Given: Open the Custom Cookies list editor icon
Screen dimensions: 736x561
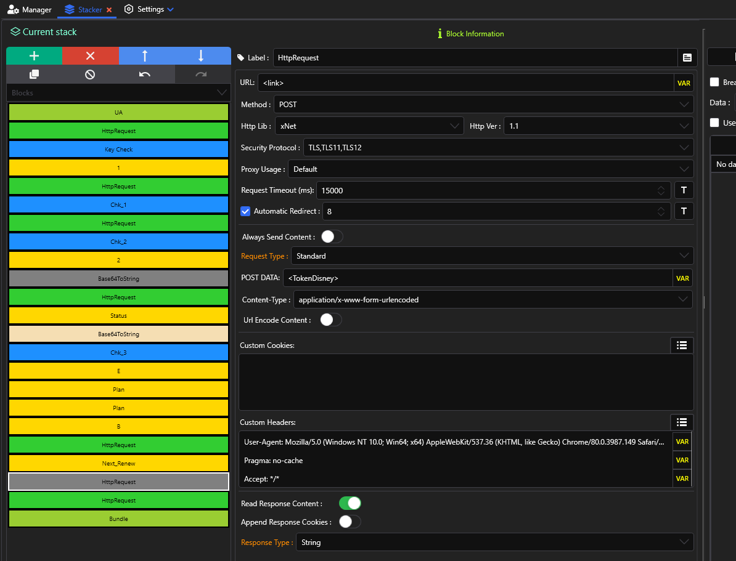Looking at the screenshot, I should (x=682, y=345).
